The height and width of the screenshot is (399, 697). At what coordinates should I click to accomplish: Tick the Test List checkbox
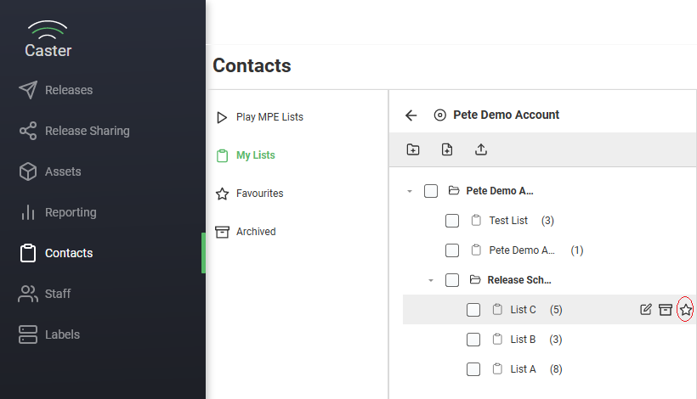(452, 221)
